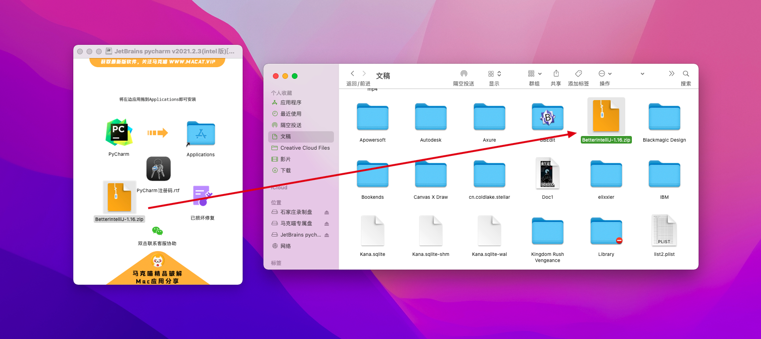Select the Kana.sqlite file

[x=373, y=230]
